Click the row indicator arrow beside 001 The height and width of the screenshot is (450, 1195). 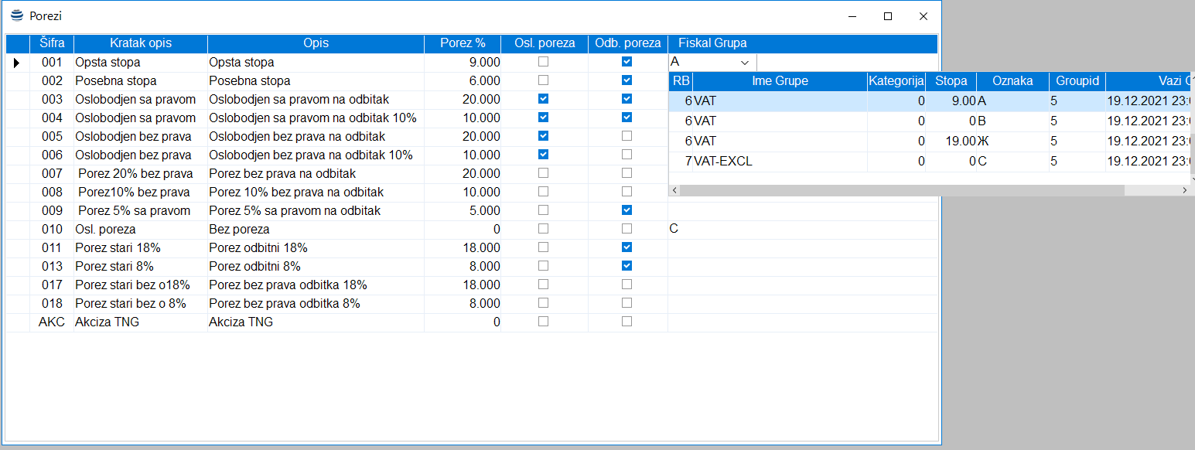17,63
